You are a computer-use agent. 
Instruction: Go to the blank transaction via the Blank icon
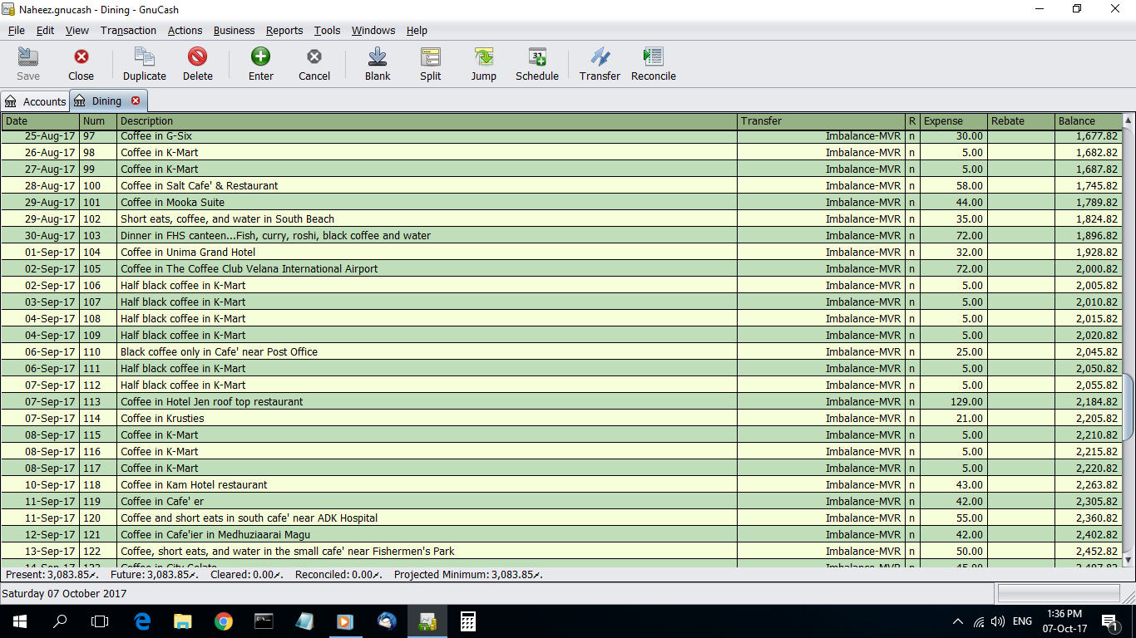coord(378,64)
